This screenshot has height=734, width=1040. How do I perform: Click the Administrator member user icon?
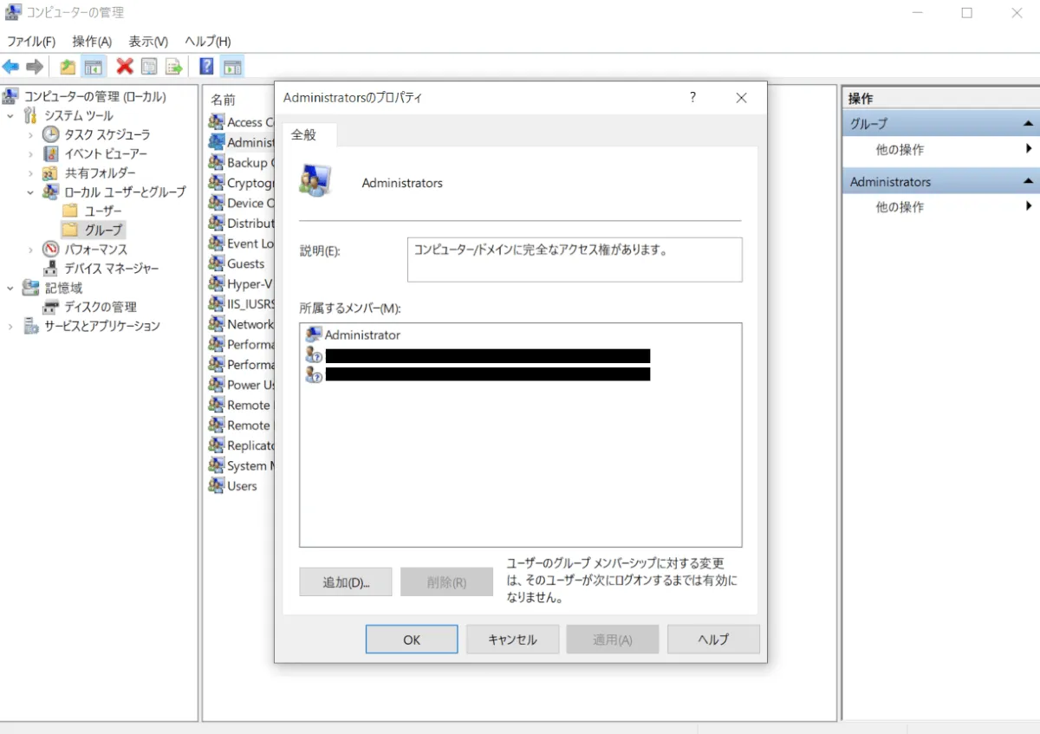(x=314, y=335)
